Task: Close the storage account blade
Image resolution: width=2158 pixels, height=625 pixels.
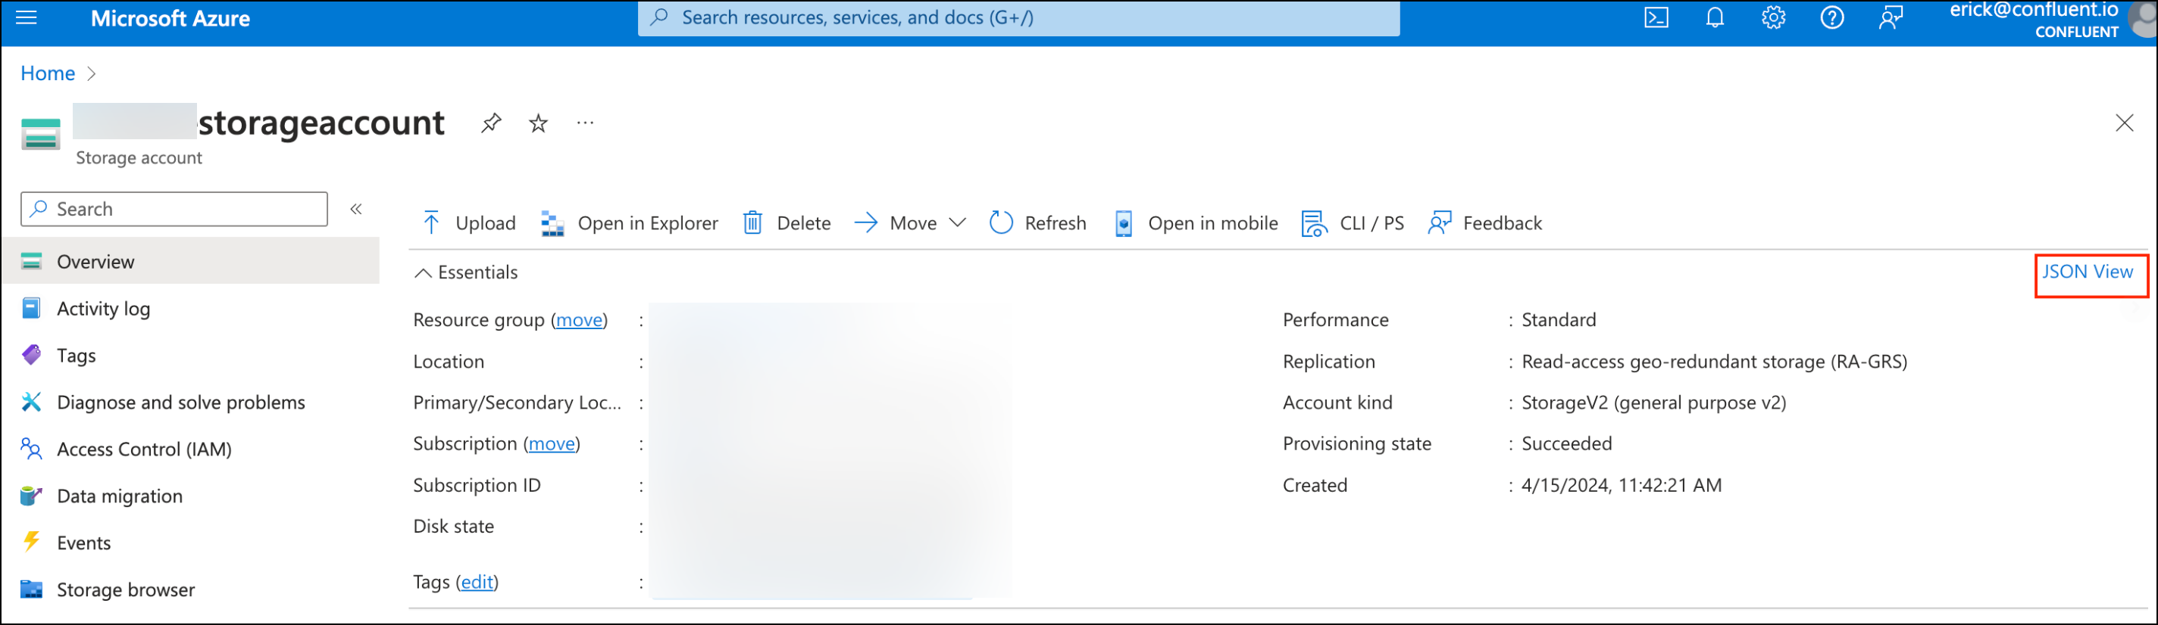Action: [x=2125, y=124]
